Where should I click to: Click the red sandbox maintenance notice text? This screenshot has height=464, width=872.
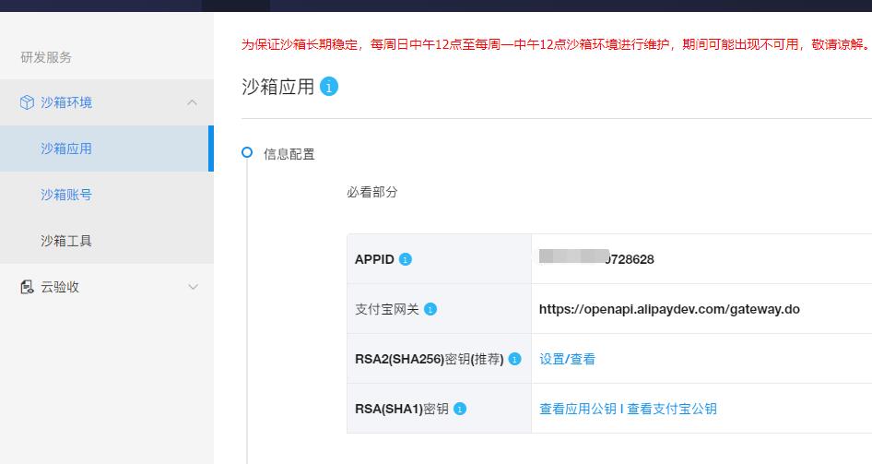pos(555,44)
